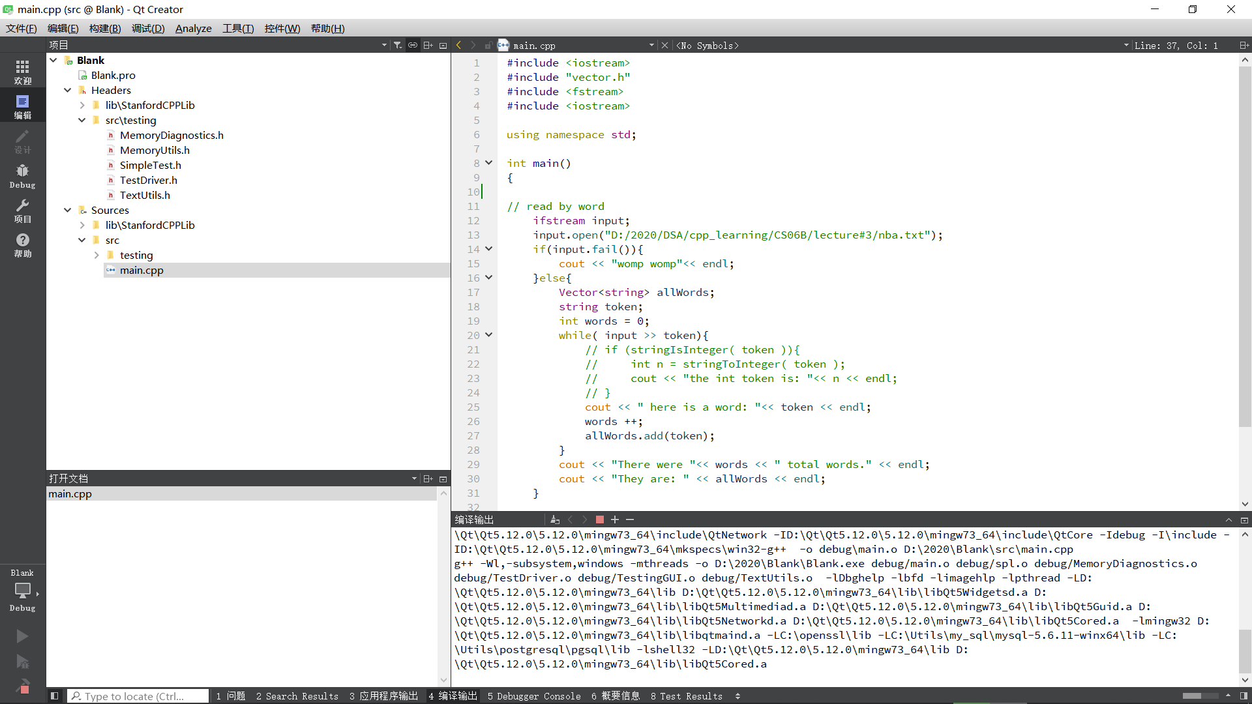
Task: Open the Analyze menu
Action: tap(193, 28)
